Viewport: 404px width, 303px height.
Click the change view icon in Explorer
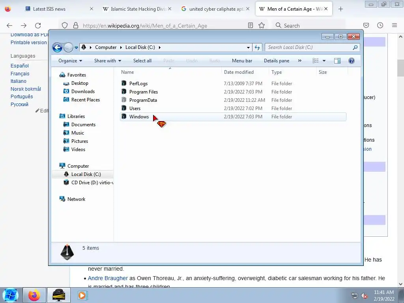[x=315, y=61]
